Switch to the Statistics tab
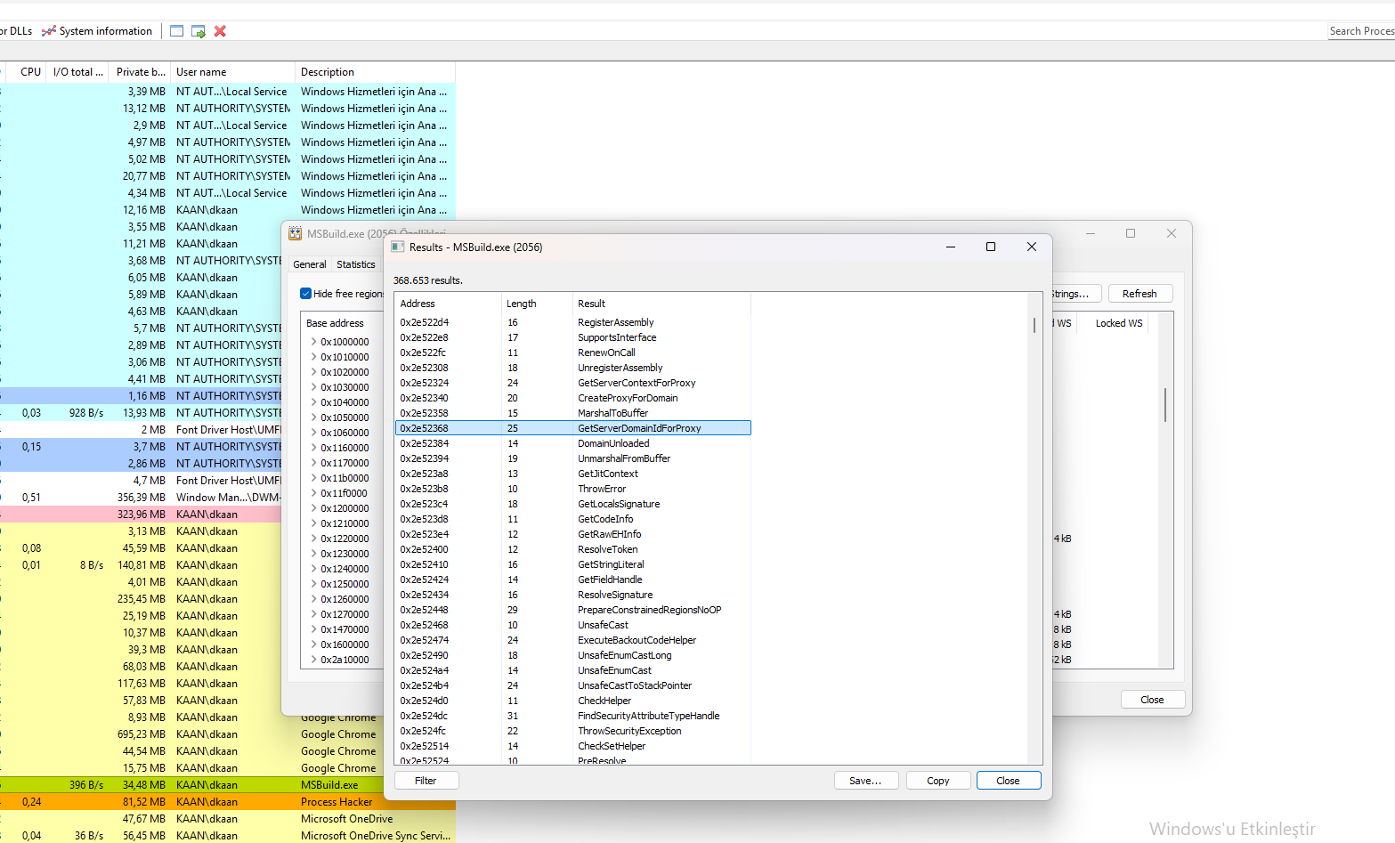This screenshot has width=1395, height=843. (x=355, y=264)
